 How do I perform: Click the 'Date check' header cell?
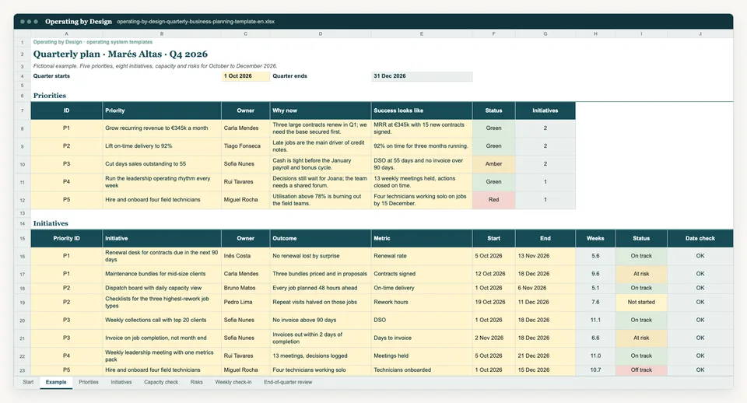pos(700,238)
